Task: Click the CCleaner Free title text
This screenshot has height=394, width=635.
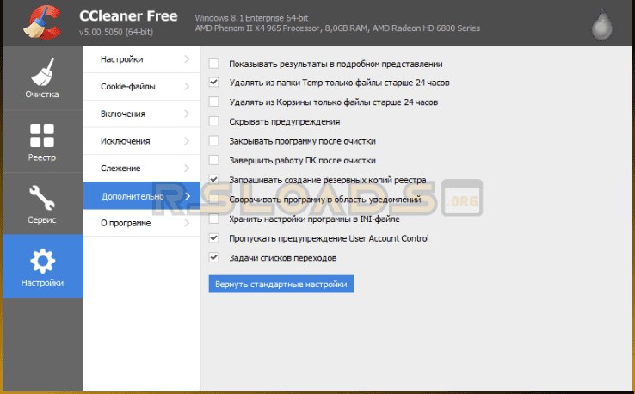Action: (x=128, y=15)
